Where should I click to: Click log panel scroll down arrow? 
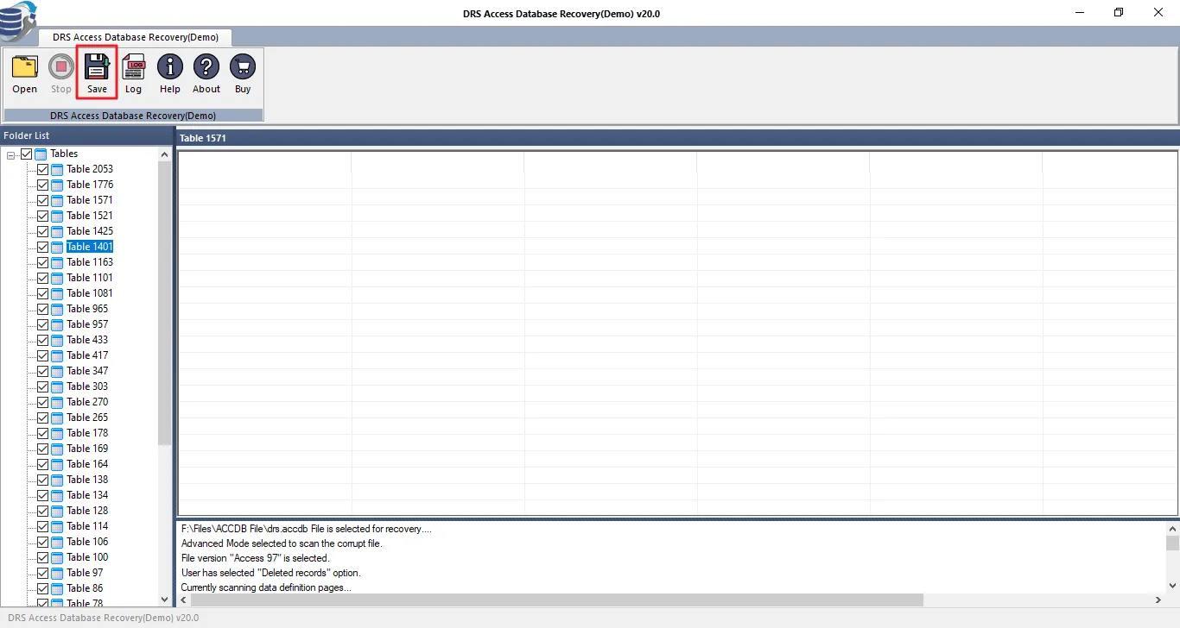pyautogui.click(x=1172, y=585)
